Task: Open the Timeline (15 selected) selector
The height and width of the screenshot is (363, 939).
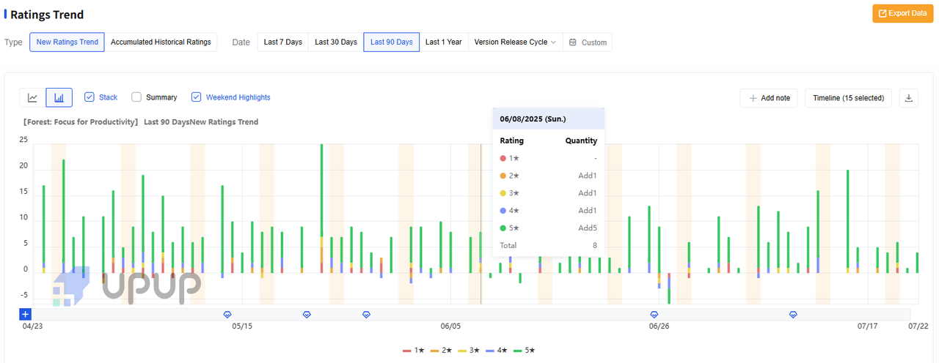Action: tap(848, 98)
